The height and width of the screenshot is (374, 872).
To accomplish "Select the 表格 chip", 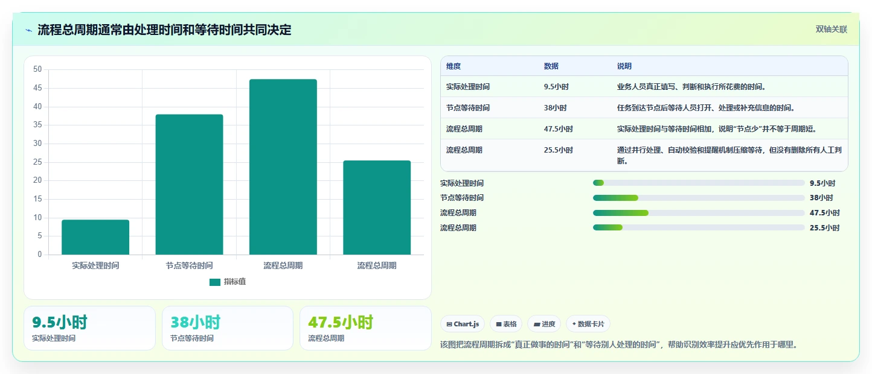I will [506, 324].
